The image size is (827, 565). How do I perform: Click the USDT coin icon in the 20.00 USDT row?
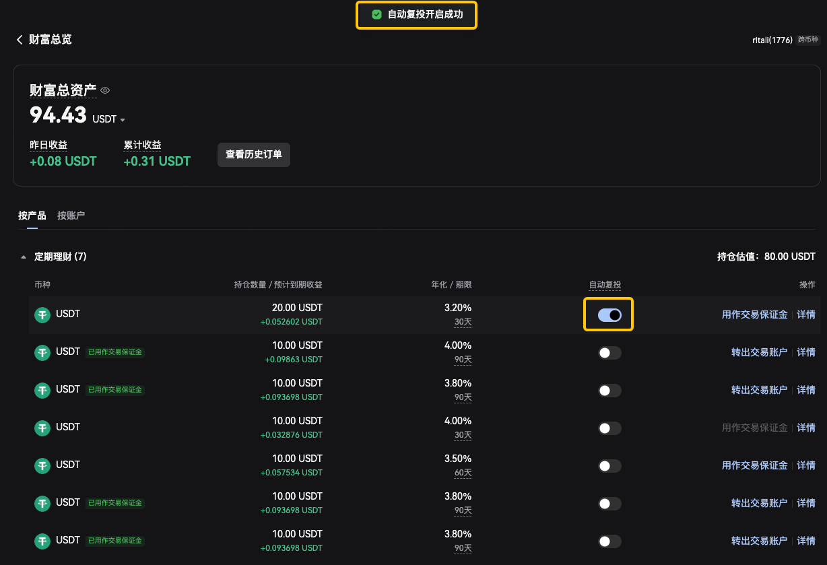tap(43, 314)
